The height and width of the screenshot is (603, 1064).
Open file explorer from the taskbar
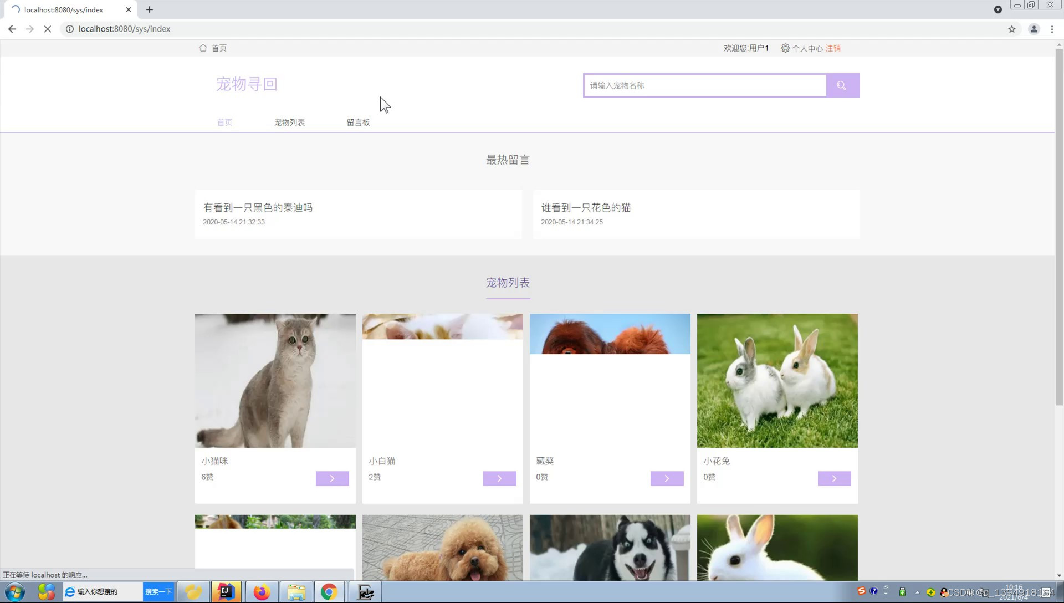tap(296, 592)
